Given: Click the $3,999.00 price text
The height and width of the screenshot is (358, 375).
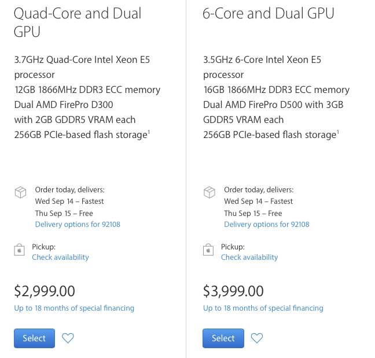Looking at the screenshot, I should point(233,291).
